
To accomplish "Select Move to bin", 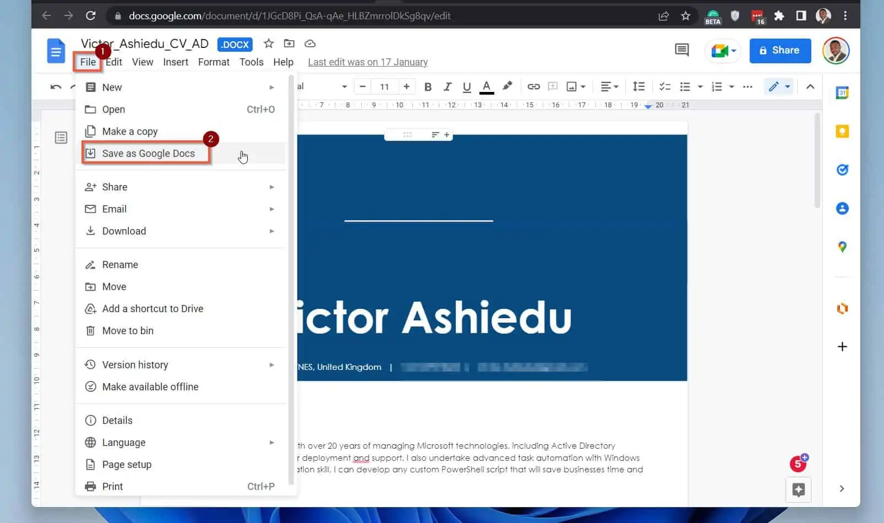I will click(x=181, y=330).
